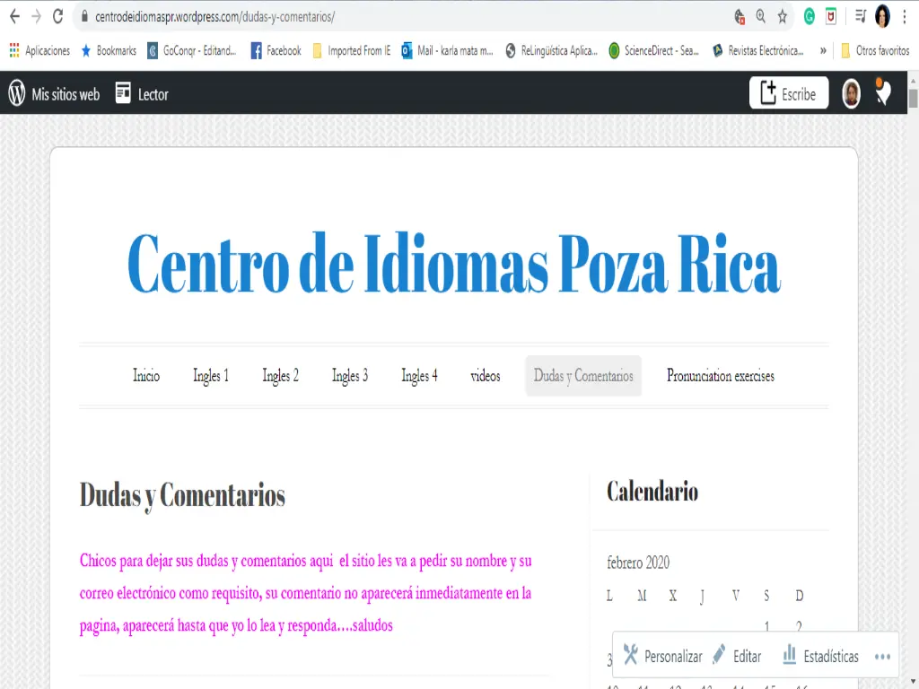Open the Ingles 4 menu item
Image resolution: width=919 pixels, height=689 pixels.
(419, 376)
